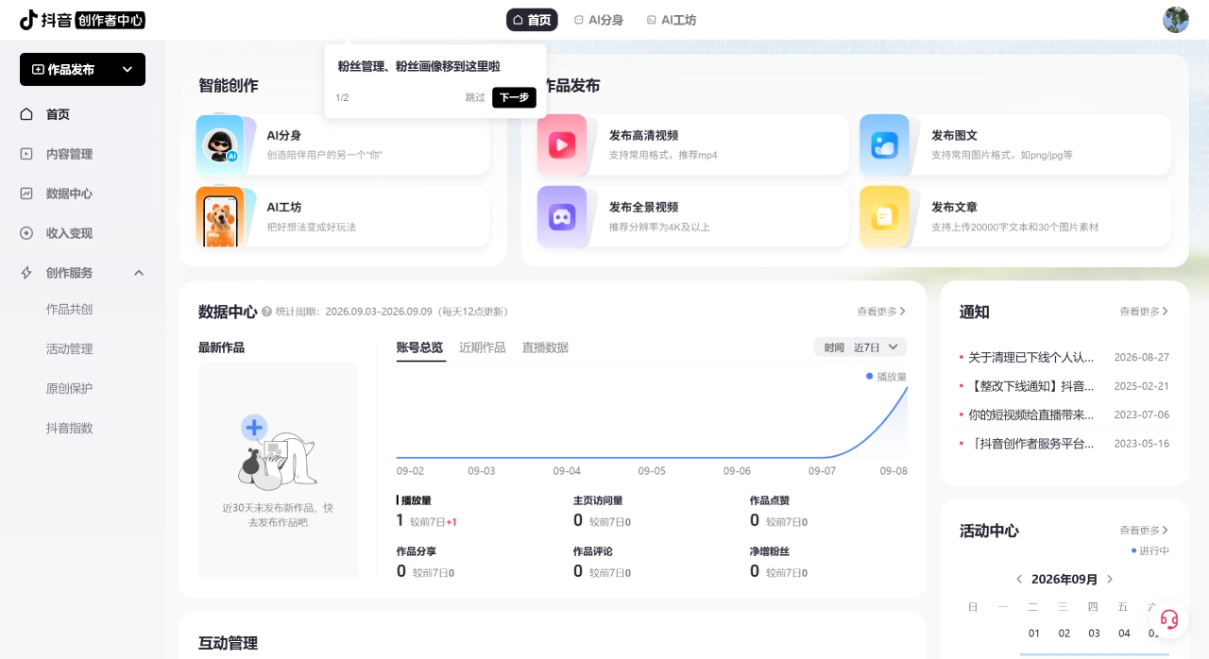
Task: Click the 发布文章 document icon
Action: pos(884,216)
